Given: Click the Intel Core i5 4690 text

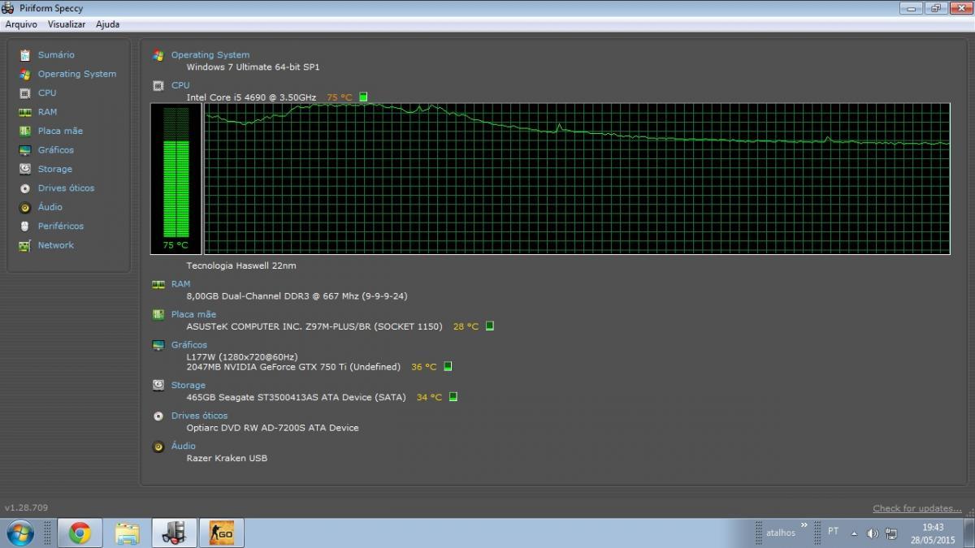Looking at the screenshot, I should tap(251, 97).
